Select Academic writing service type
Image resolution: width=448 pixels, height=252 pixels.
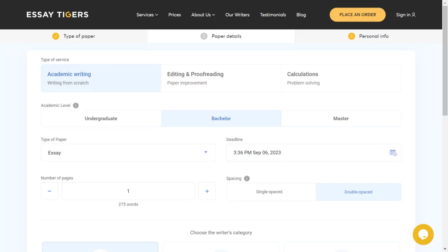(101, 78)
